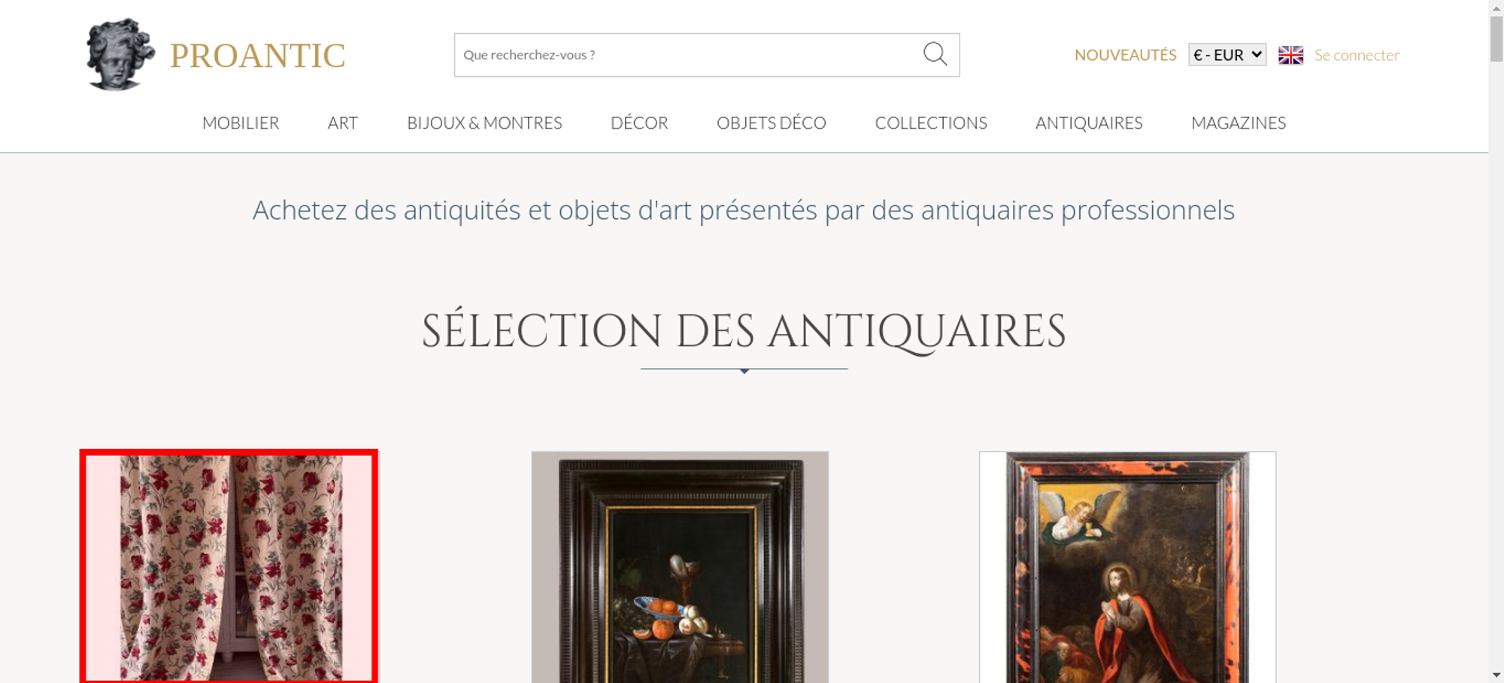Viewport: 1504px width, 683px height.
Task: Open the floral curtain fabric thumbnail
Action: pos(229,567)
